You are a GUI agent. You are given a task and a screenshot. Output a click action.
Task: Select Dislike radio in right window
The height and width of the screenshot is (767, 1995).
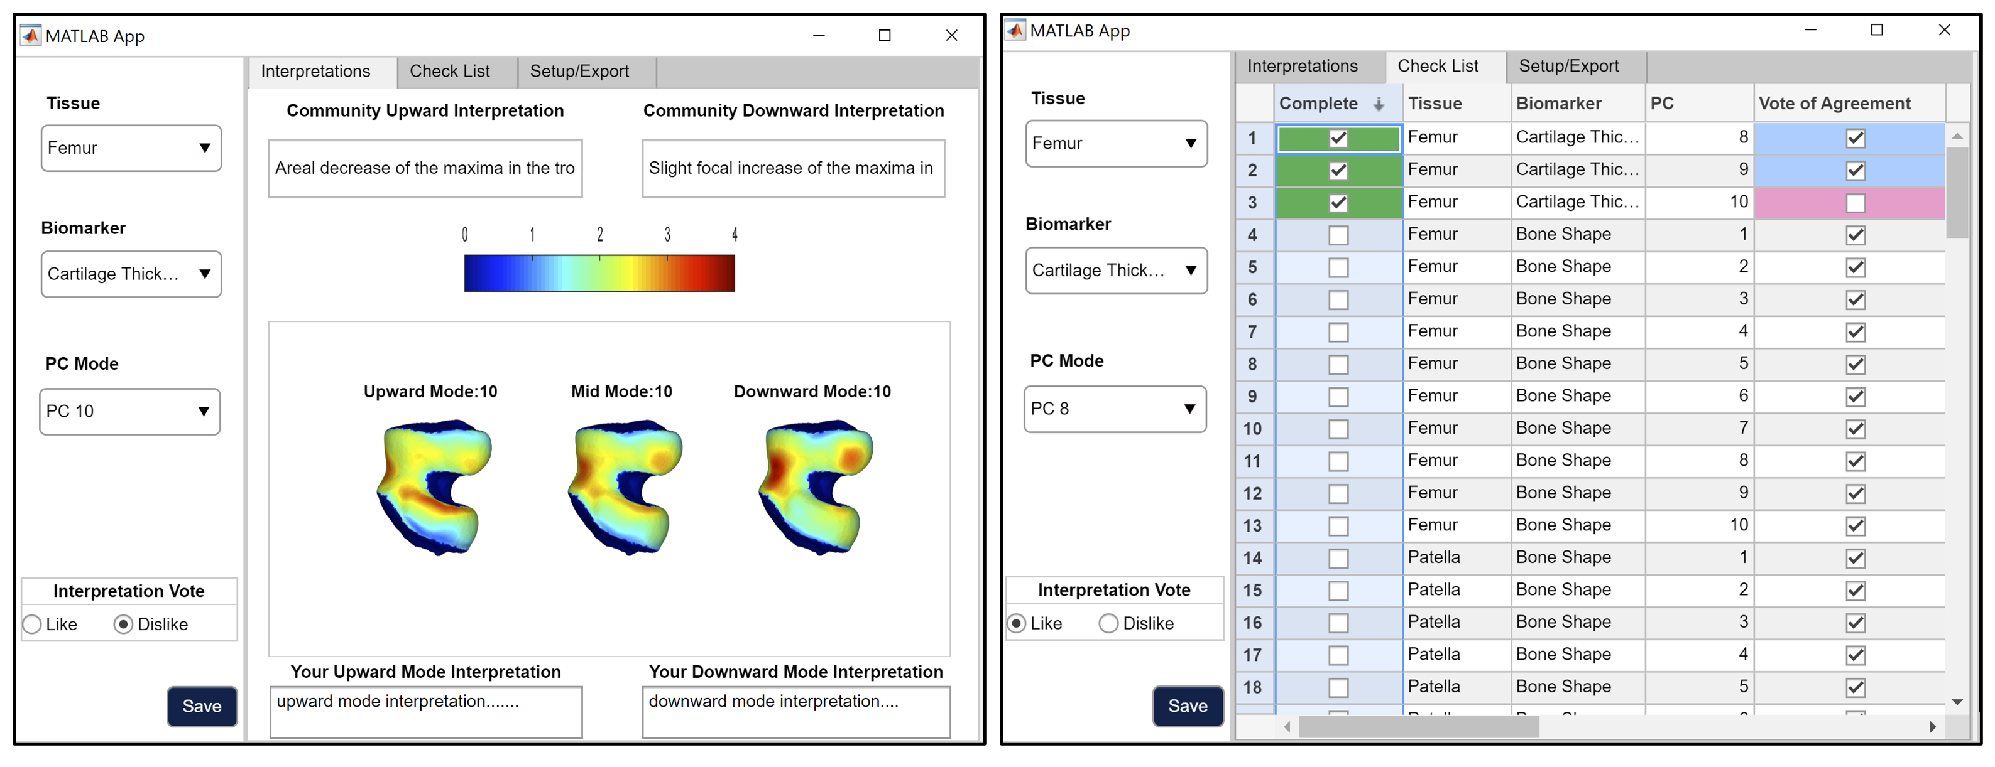pos(1108,623)
